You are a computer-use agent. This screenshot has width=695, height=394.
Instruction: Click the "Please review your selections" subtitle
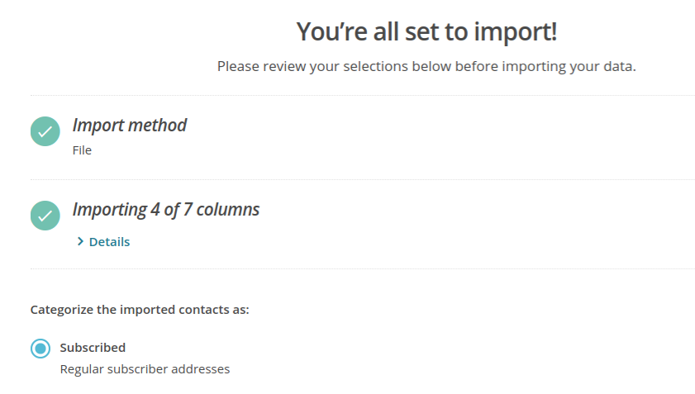(426, 66)
